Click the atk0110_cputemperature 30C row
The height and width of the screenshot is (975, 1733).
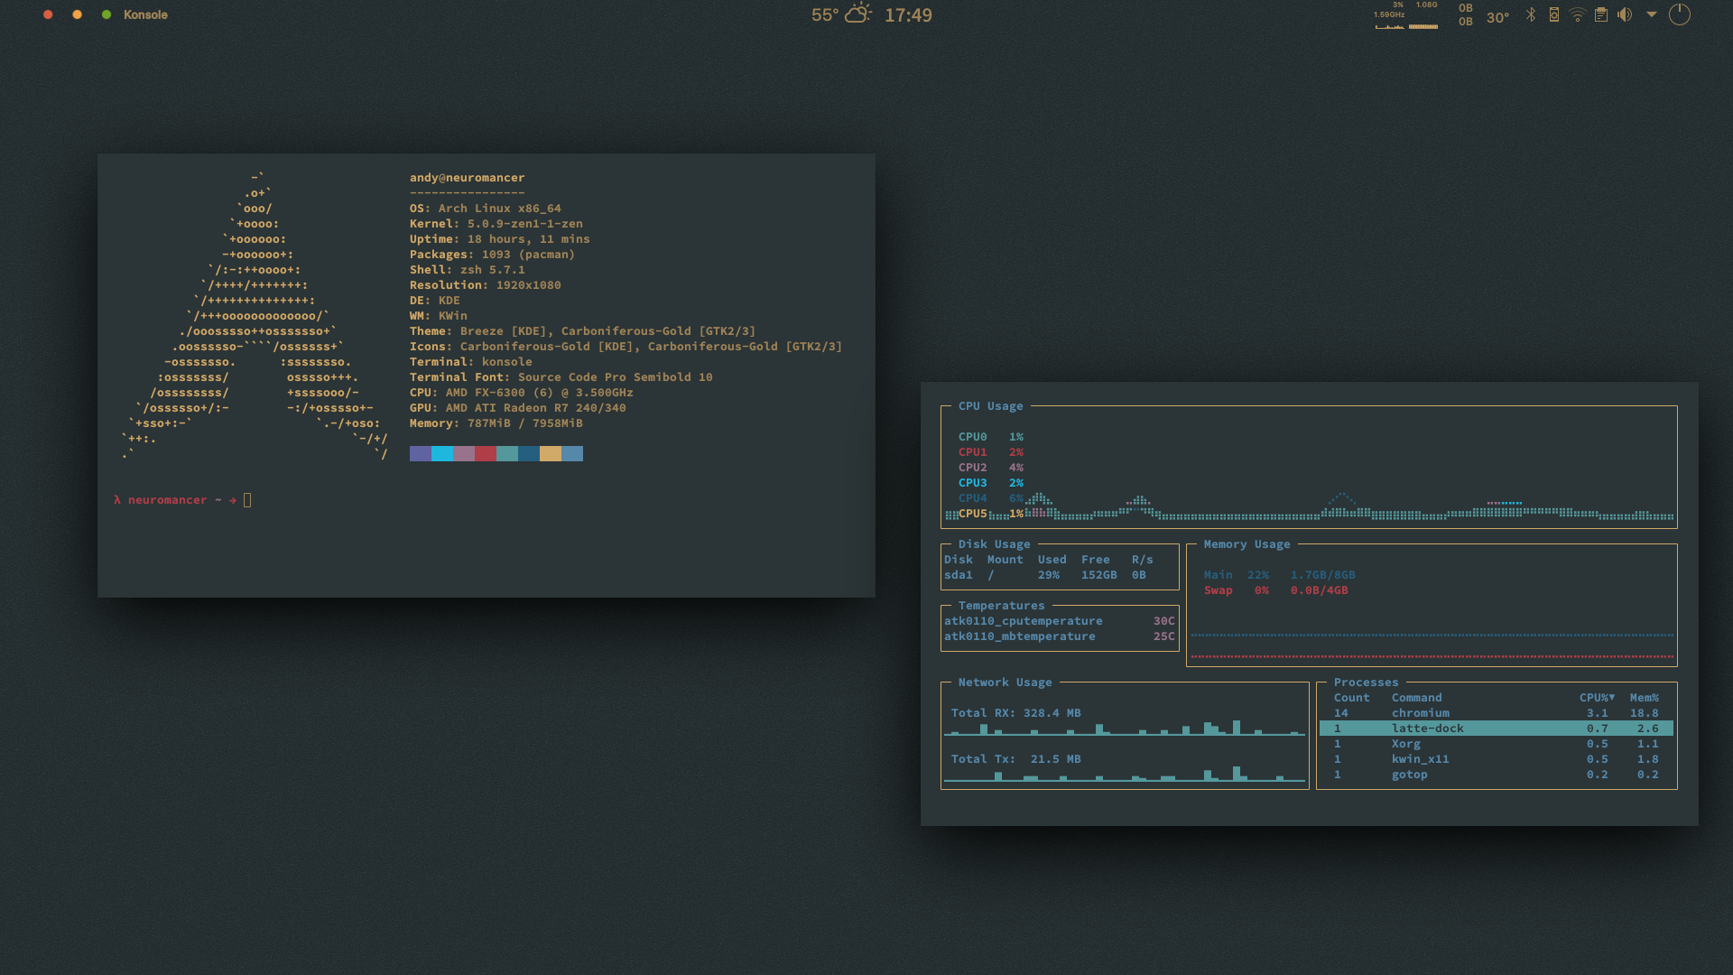tap(1060, 621)
